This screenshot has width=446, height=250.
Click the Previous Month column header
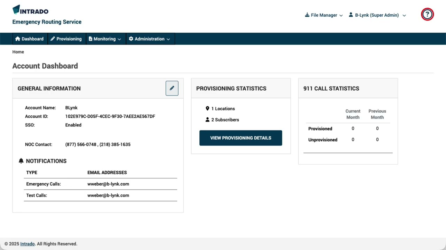377,114
